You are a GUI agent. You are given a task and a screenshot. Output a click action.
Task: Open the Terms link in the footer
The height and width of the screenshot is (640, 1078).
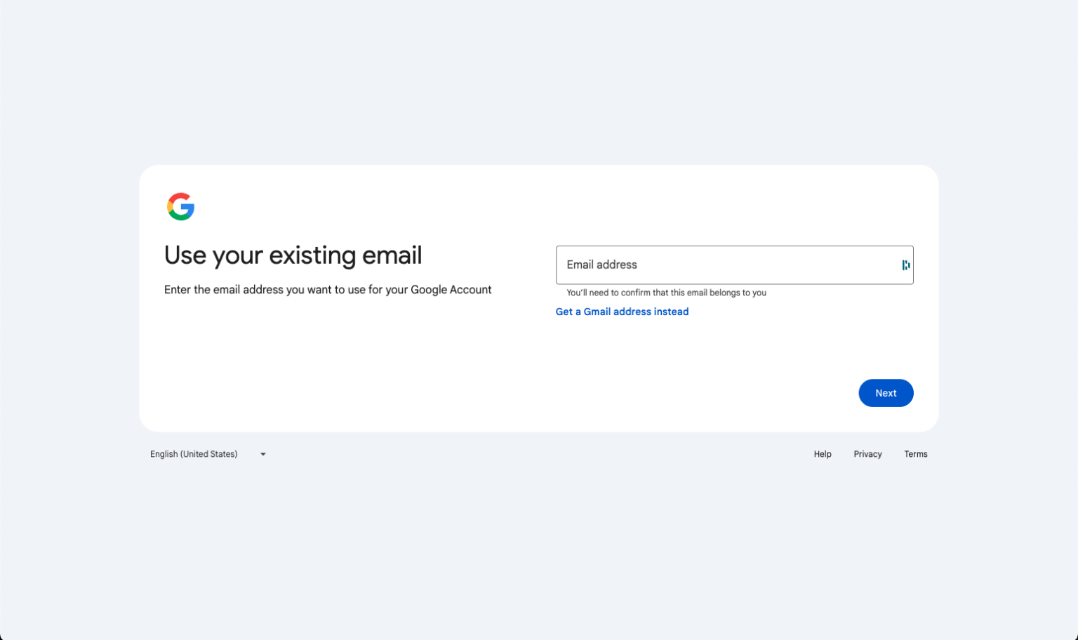[x=915, y=455]
